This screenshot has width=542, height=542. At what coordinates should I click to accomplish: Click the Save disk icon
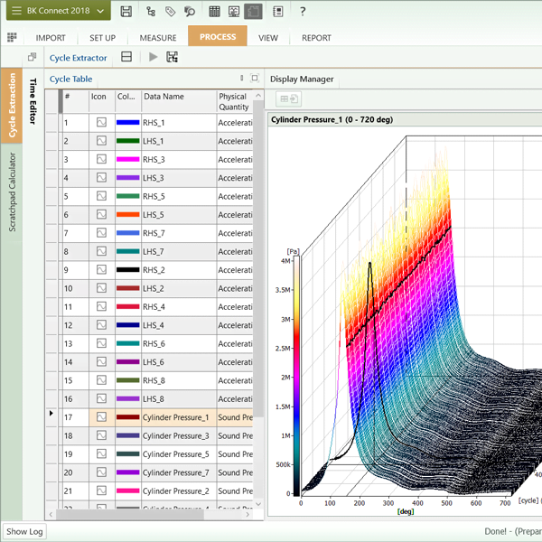click(x=126, y=12)
